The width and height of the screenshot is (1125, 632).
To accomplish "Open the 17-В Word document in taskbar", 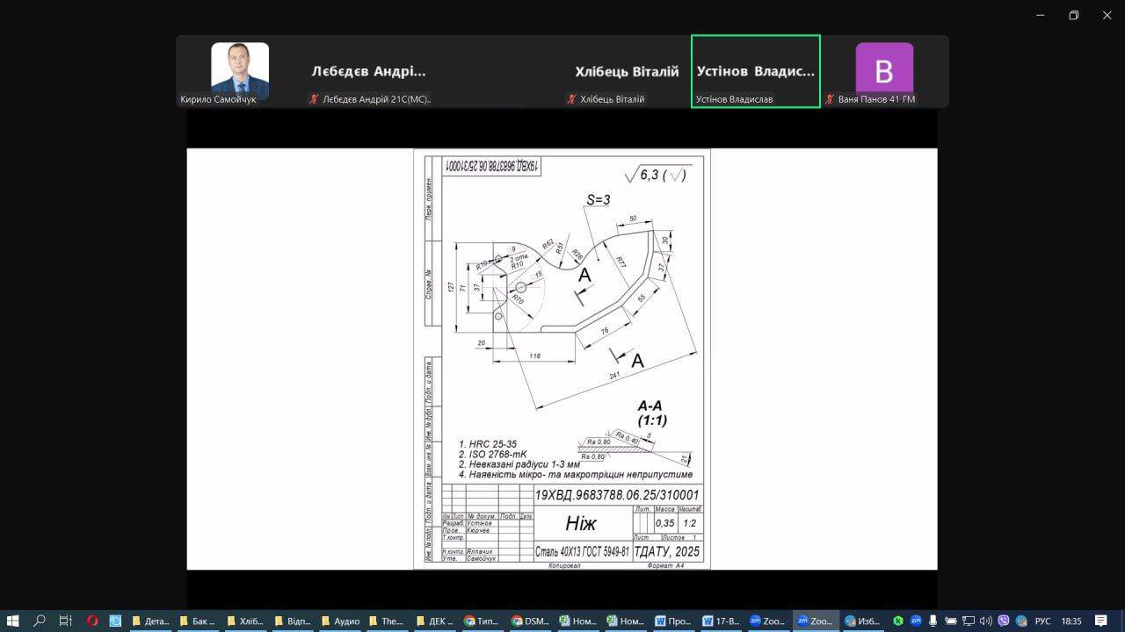I will pos(719,621).
